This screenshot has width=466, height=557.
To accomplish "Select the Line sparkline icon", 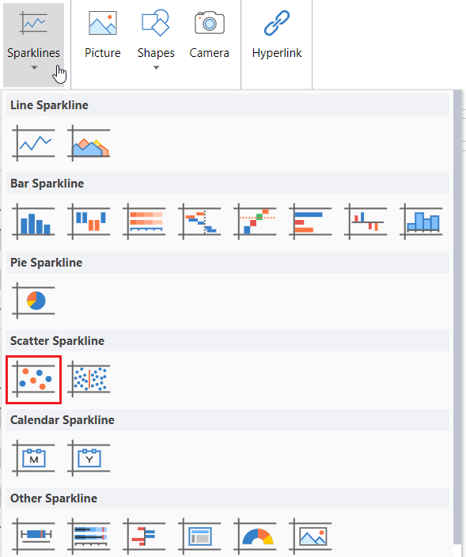I will 33,143.
